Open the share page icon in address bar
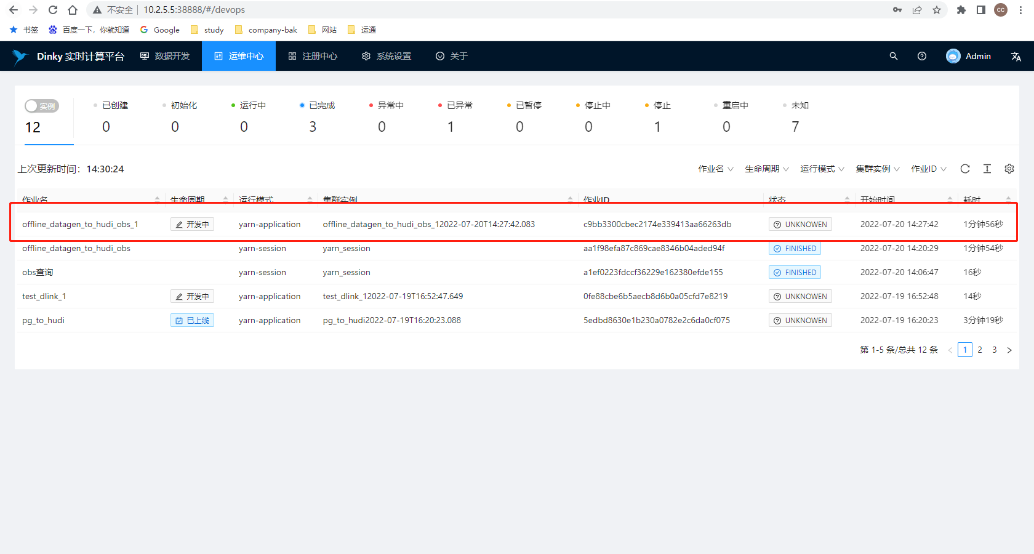Screen dimensions: 1034x554 click(x=917, y=10)
